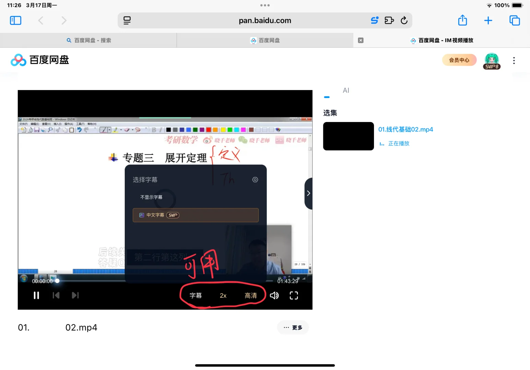
Task: Switch to the middle 百度网盘 tab
Action: 265,40
